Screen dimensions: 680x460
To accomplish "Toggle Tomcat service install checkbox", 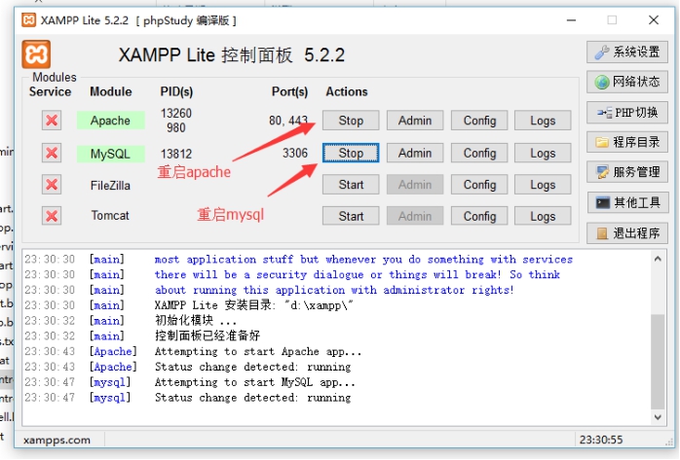I will pos(52,216).
